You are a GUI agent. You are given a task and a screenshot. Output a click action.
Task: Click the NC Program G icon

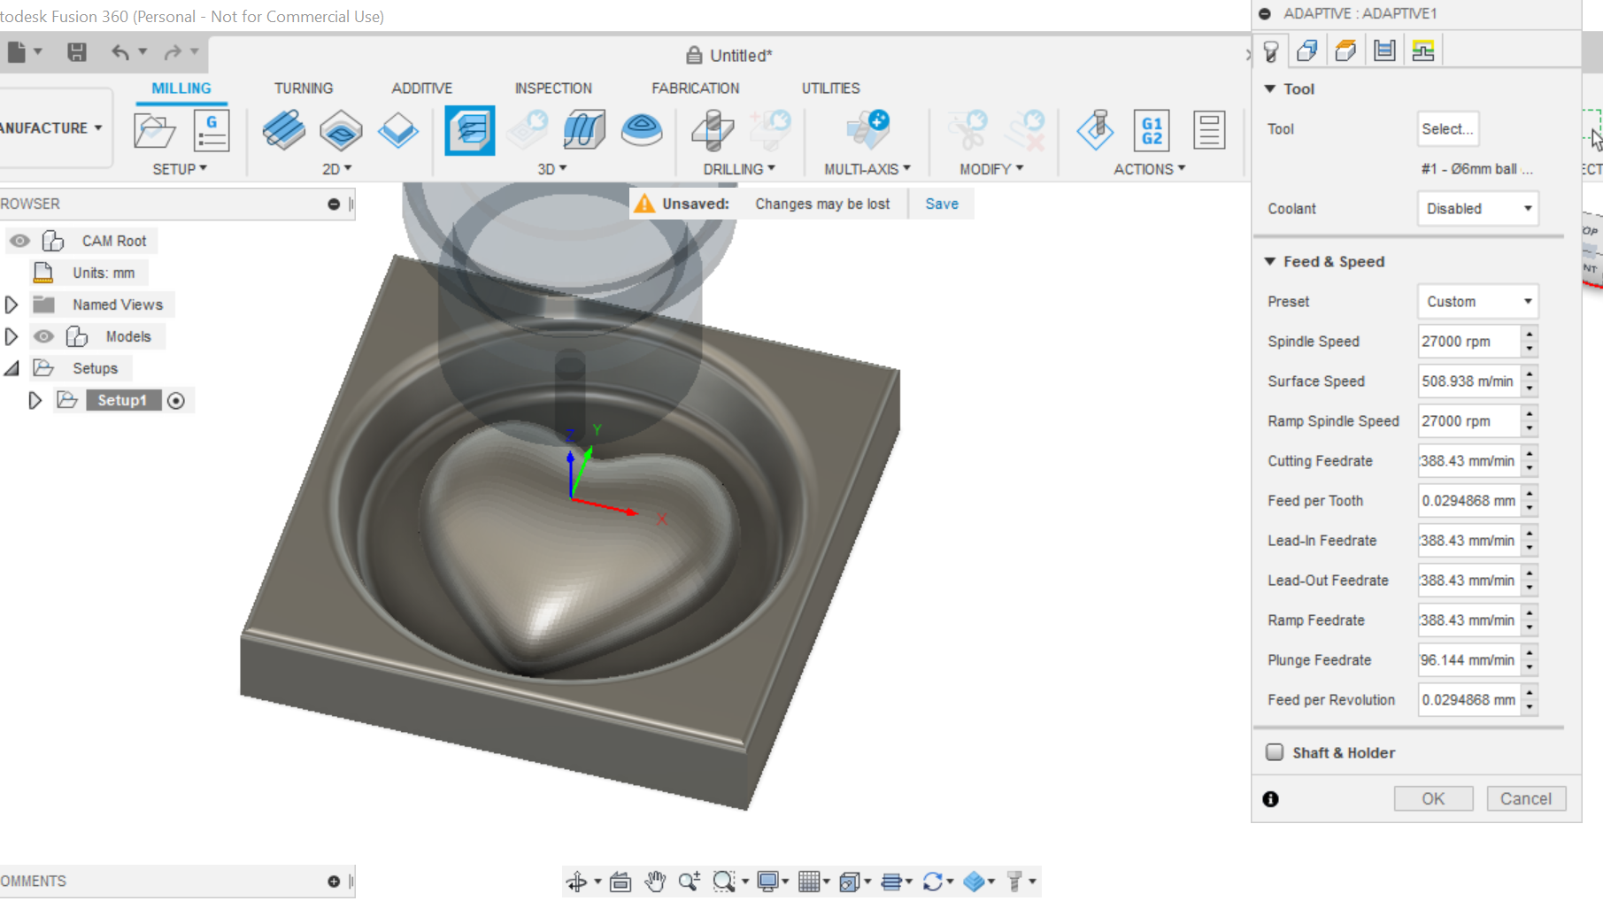(x=212, y=131)
